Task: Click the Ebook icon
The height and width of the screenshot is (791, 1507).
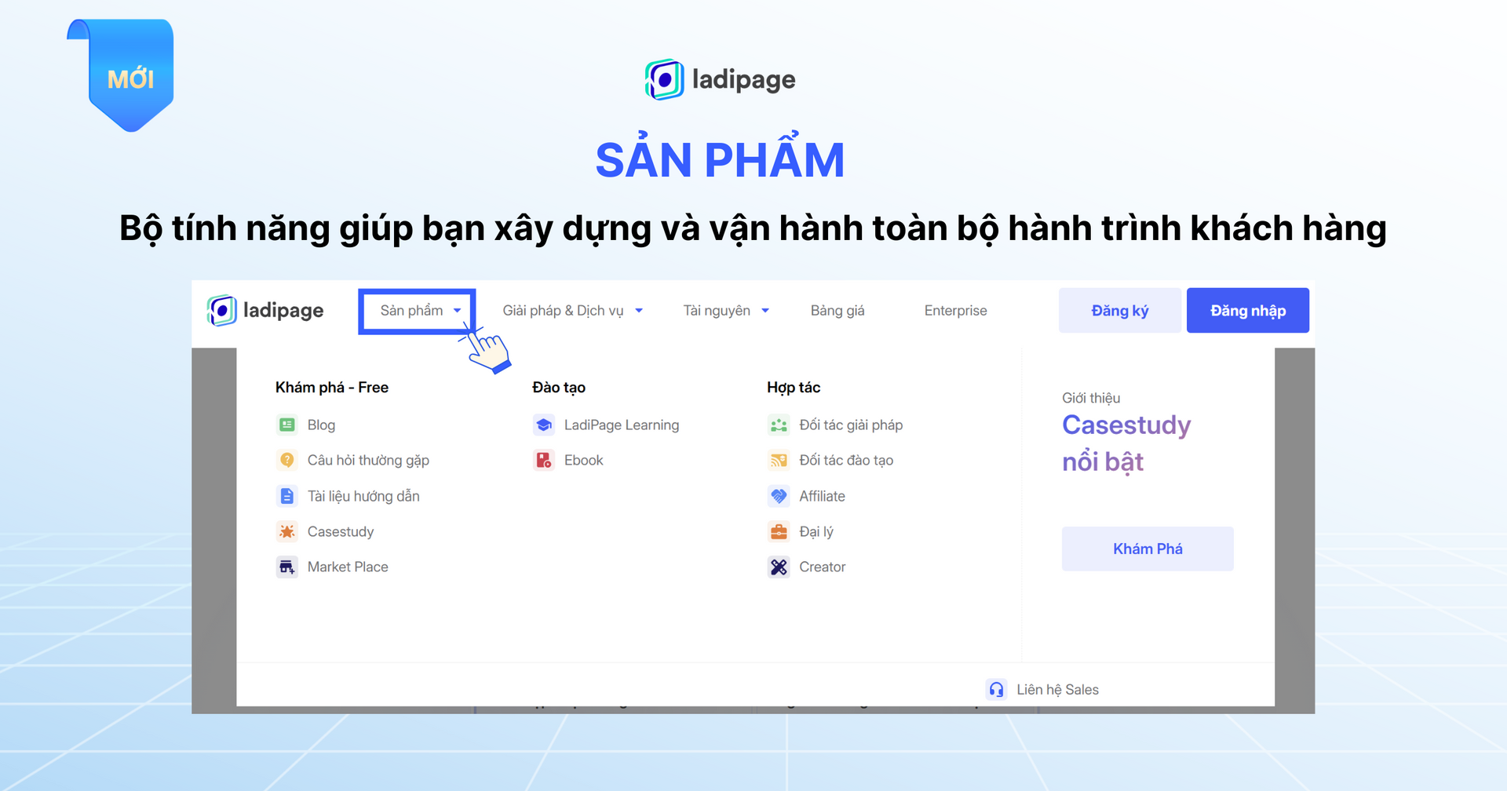Action: [544, 460]
